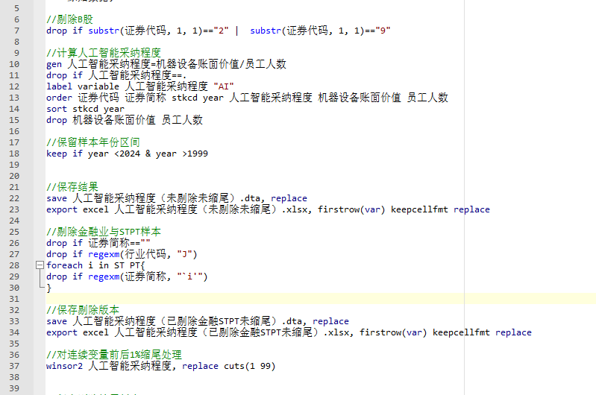Click line number 22 in the gutter

16,198
